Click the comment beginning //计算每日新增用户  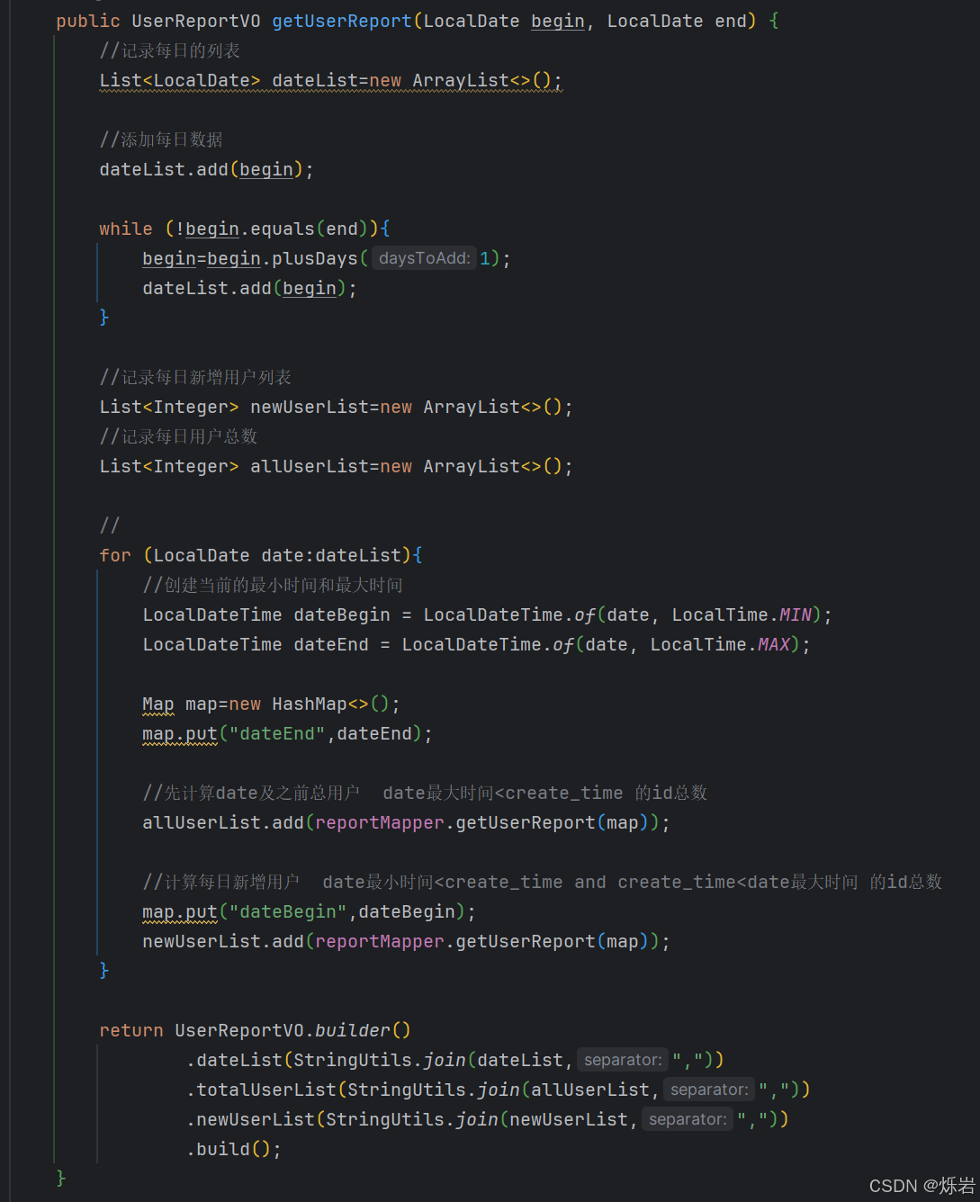pos(542,882)
